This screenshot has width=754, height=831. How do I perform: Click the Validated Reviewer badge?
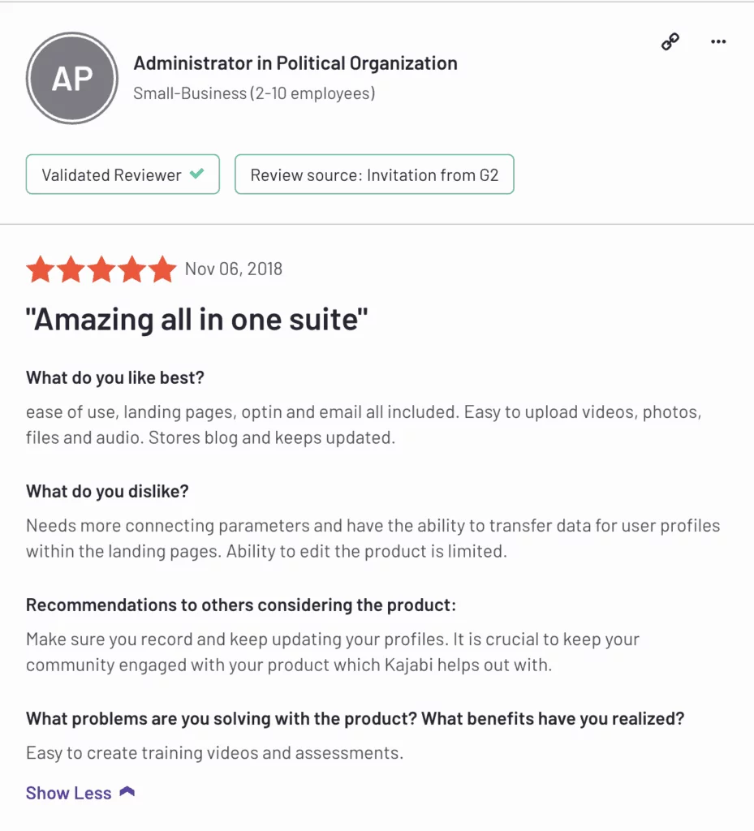pos(123,174)
